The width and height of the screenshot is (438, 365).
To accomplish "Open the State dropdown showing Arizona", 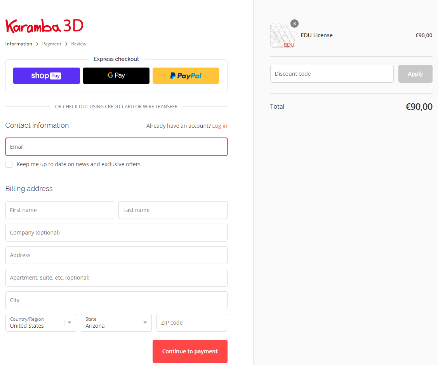I will point(116,323).
